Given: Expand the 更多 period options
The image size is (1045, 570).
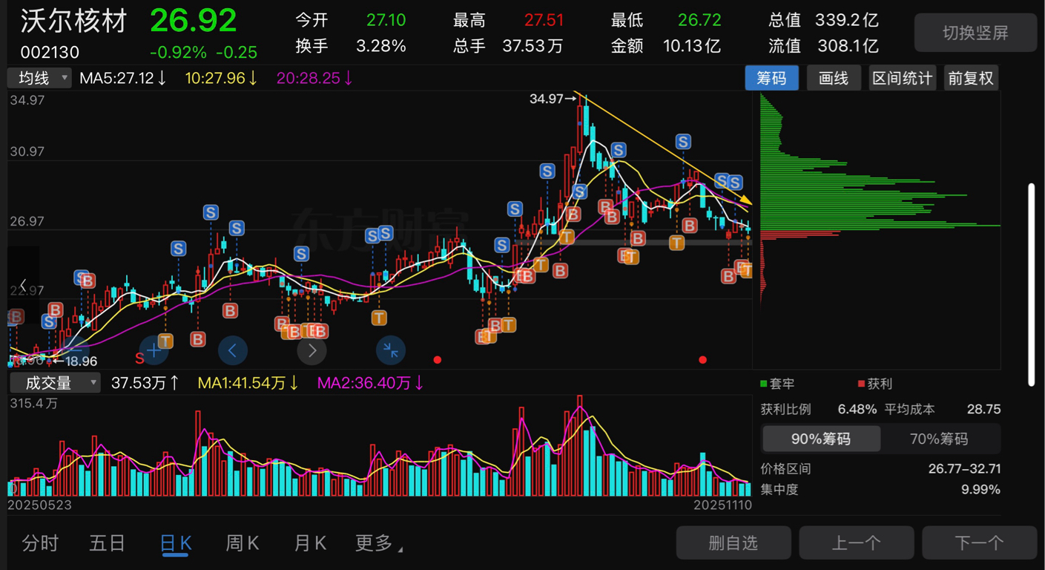Looking at the screenshot, I should (379, 543).
